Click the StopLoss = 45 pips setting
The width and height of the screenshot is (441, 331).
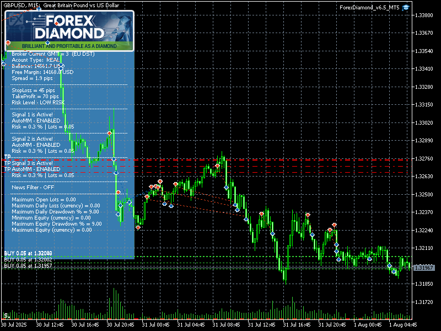[x=33, y=90]
